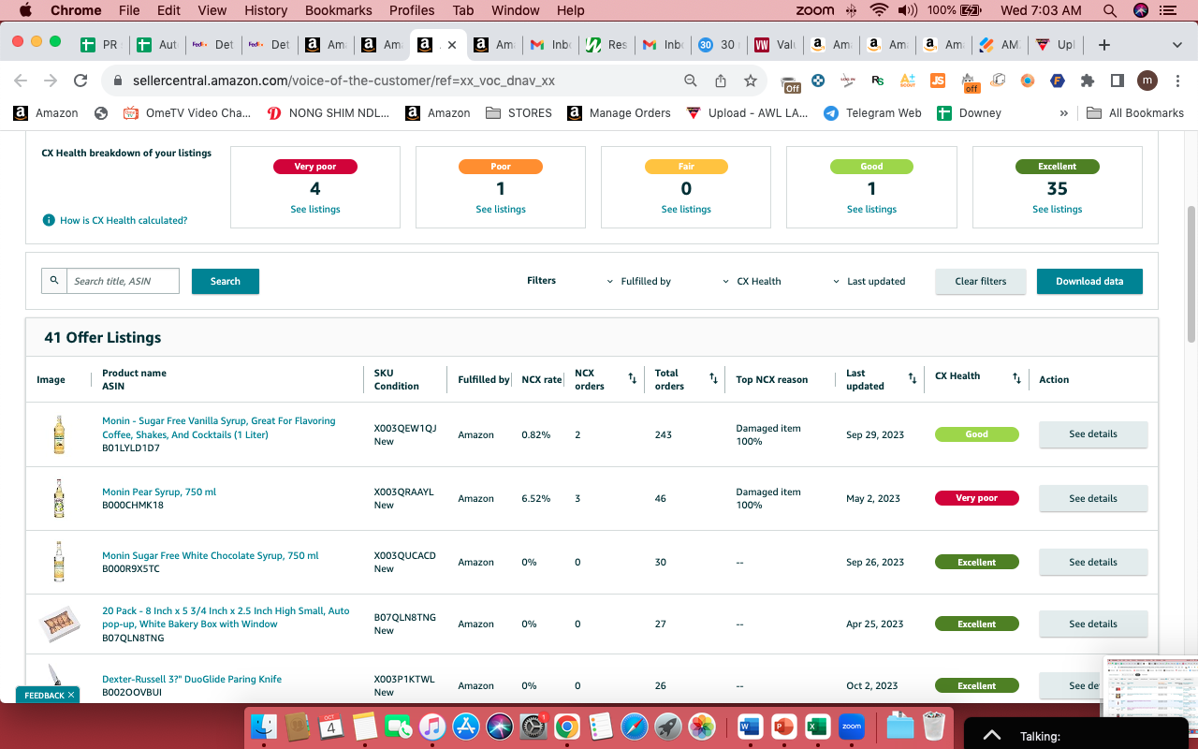Click the zoom magnifier icon in address bar
This screenshot has height=749, width=1198.
(x=691, y=81)
